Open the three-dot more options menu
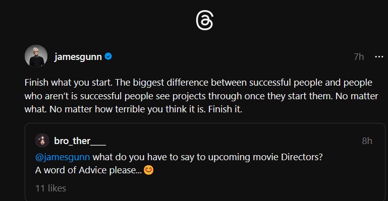388x201 pixels. (x=379, y=57)
